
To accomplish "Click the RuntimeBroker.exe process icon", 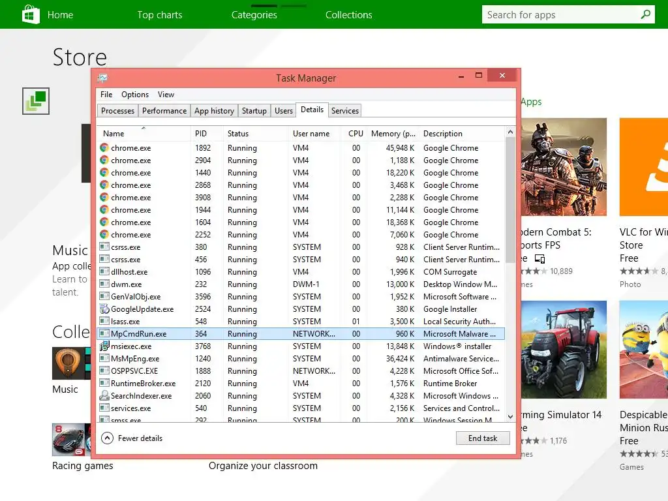I will 104,382.
